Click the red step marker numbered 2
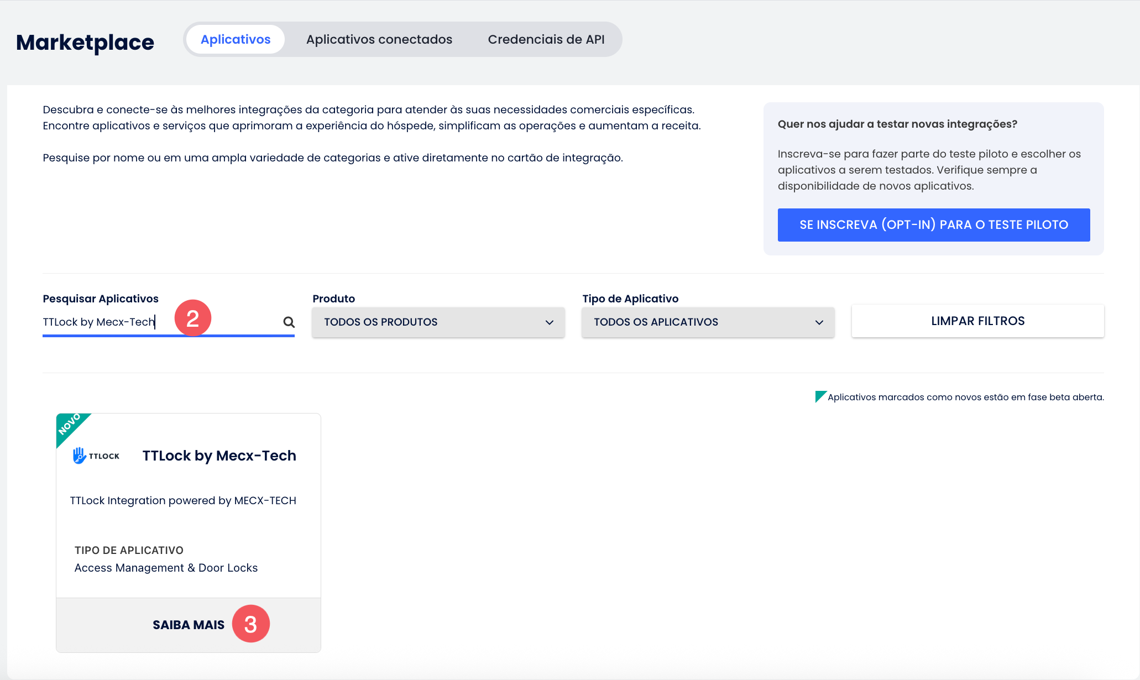Screen dimensions: 1140x680 click(x=193, y=318)
